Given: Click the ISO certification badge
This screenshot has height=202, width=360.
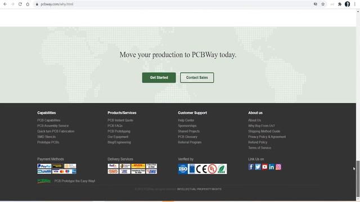Looking at the screenshot, I should tap(183, 169).
